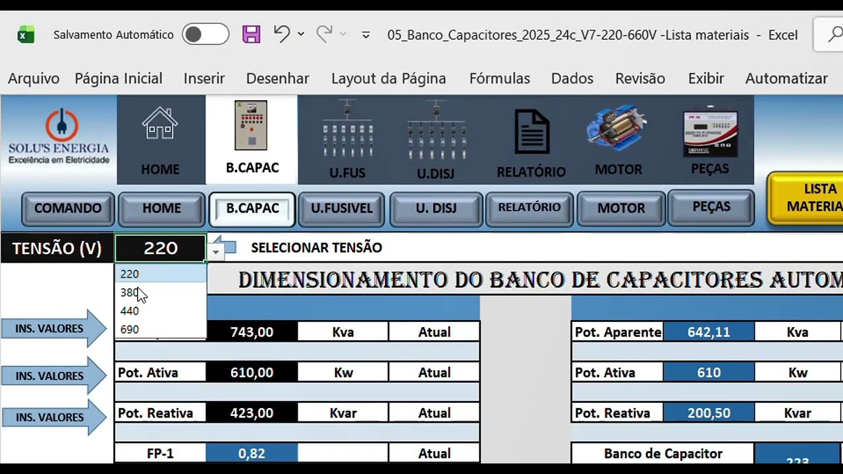
Task: Click the 743,00 Kva value cell
Action: [252, 332]
